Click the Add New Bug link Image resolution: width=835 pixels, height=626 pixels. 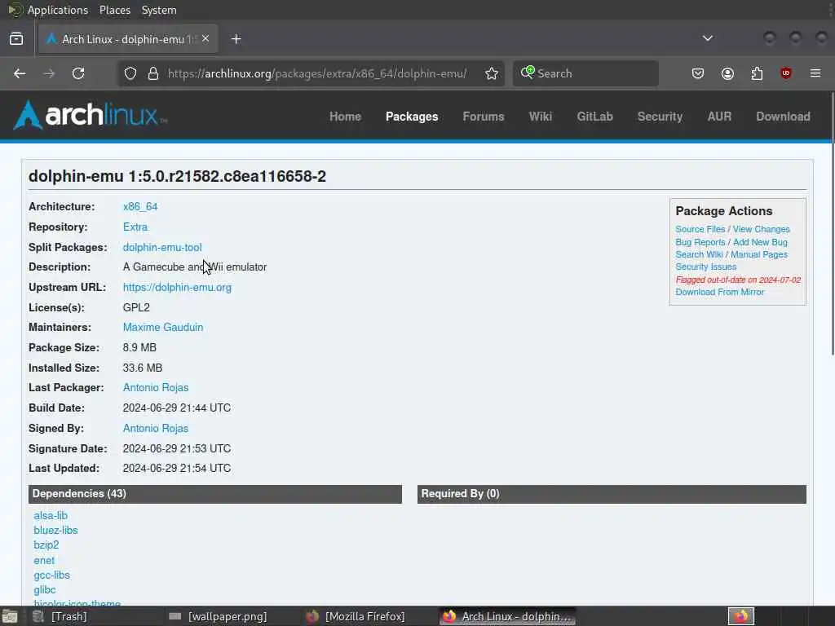761,242
